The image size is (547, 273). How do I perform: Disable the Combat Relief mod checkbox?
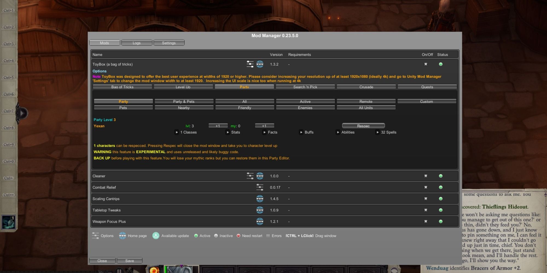click(x=426, y=187)
